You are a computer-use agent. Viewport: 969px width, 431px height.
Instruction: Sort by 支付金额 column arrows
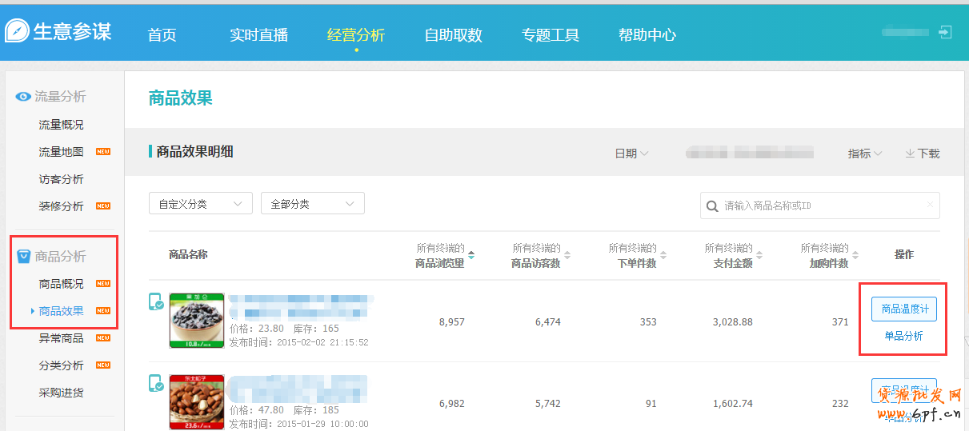coord(759,255)
